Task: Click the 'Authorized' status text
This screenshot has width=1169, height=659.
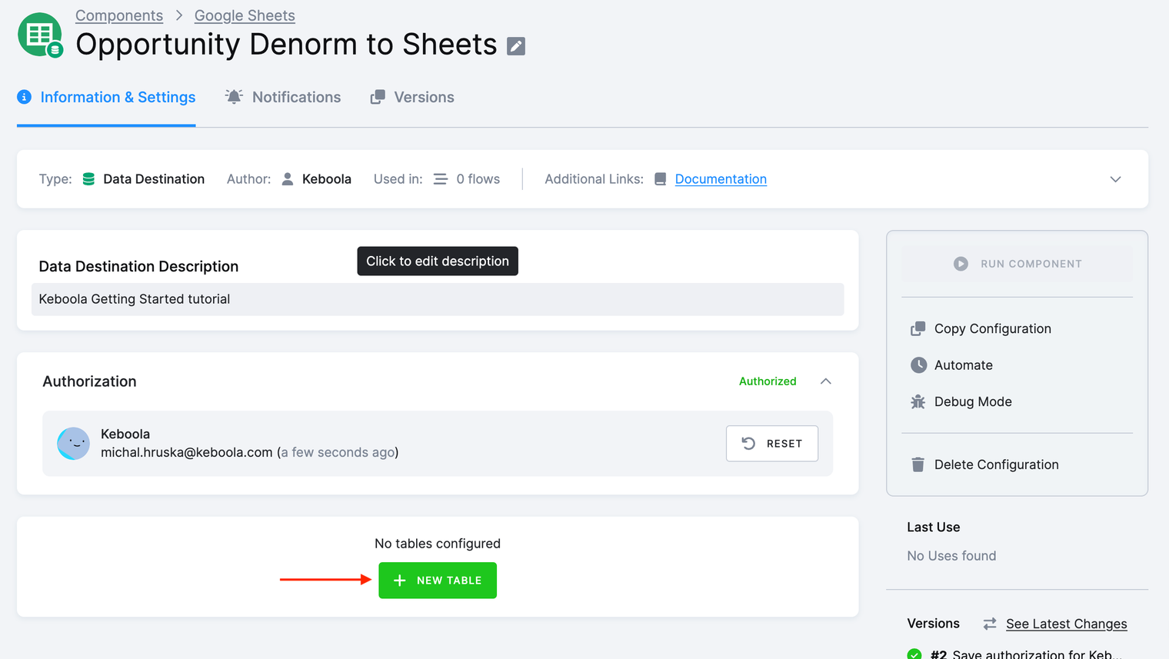Action: [768, 381]
